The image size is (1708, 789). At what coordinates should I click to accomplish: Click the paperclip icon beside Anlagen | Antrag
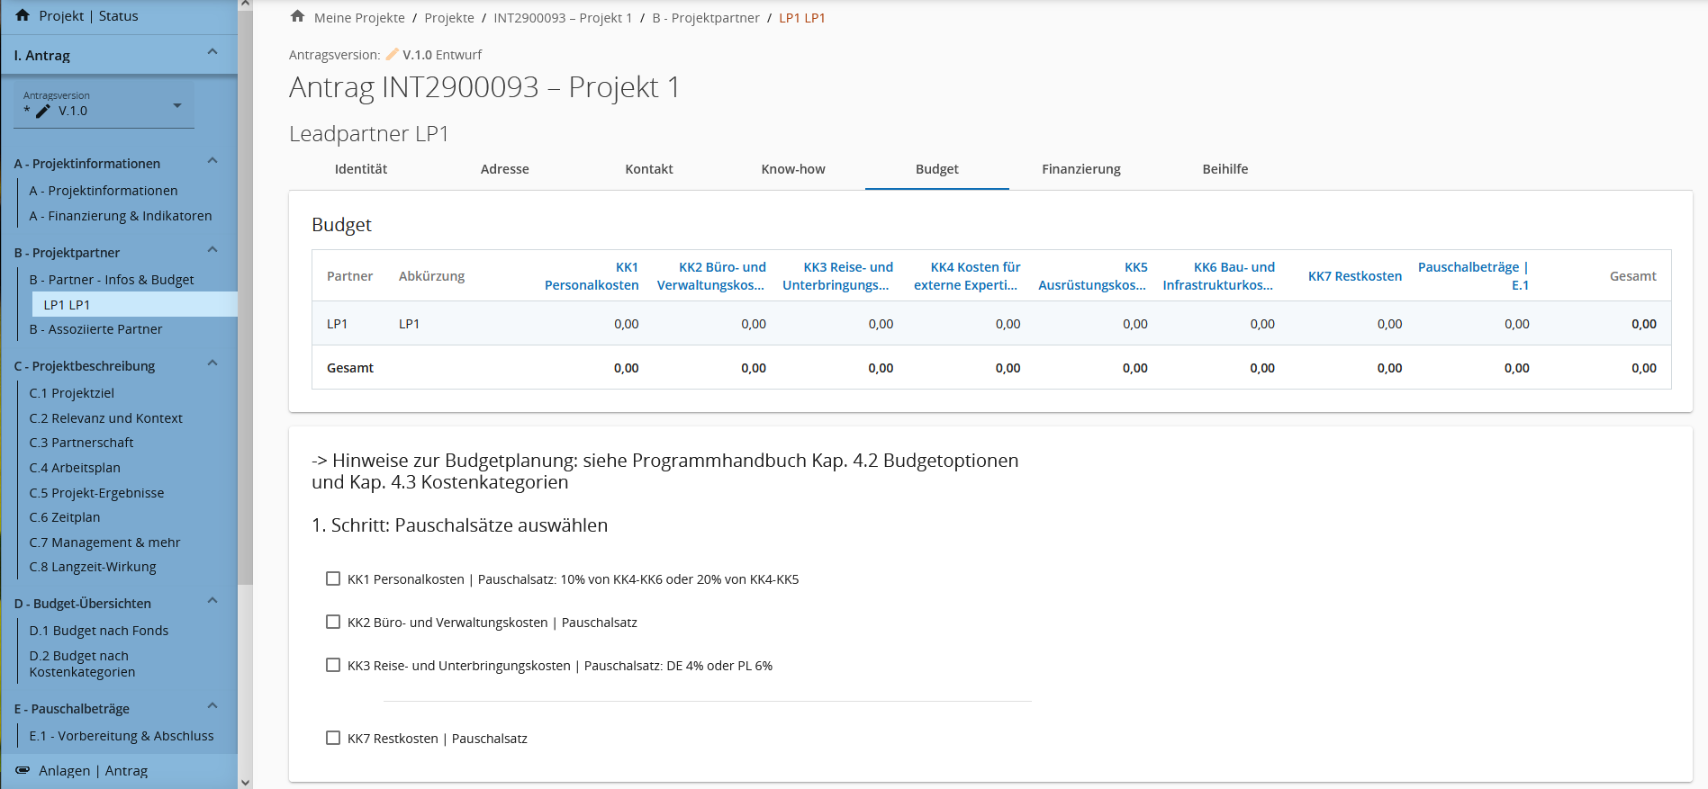23,770
